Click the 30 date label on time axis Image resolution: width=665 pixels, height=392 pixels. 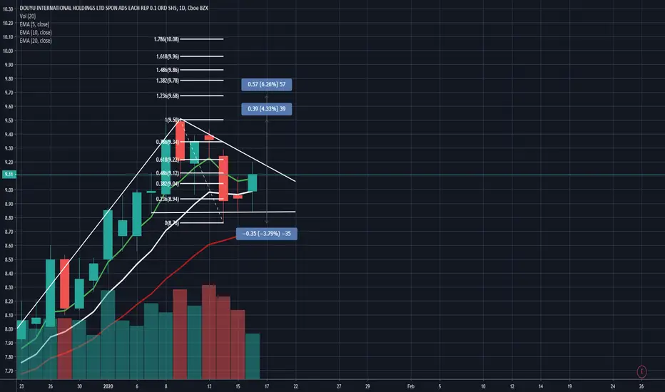[x=79, y=386]
